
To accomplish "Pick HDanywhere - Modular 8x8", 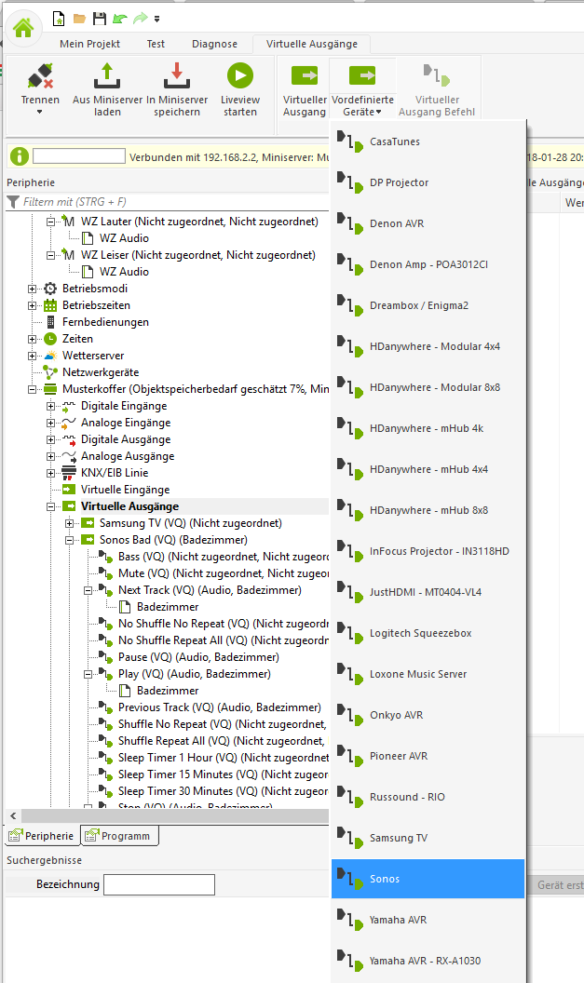I will (428, 387).
